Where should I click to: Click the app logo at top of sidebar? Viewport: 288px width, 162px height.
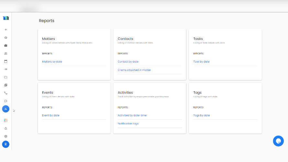6,18
